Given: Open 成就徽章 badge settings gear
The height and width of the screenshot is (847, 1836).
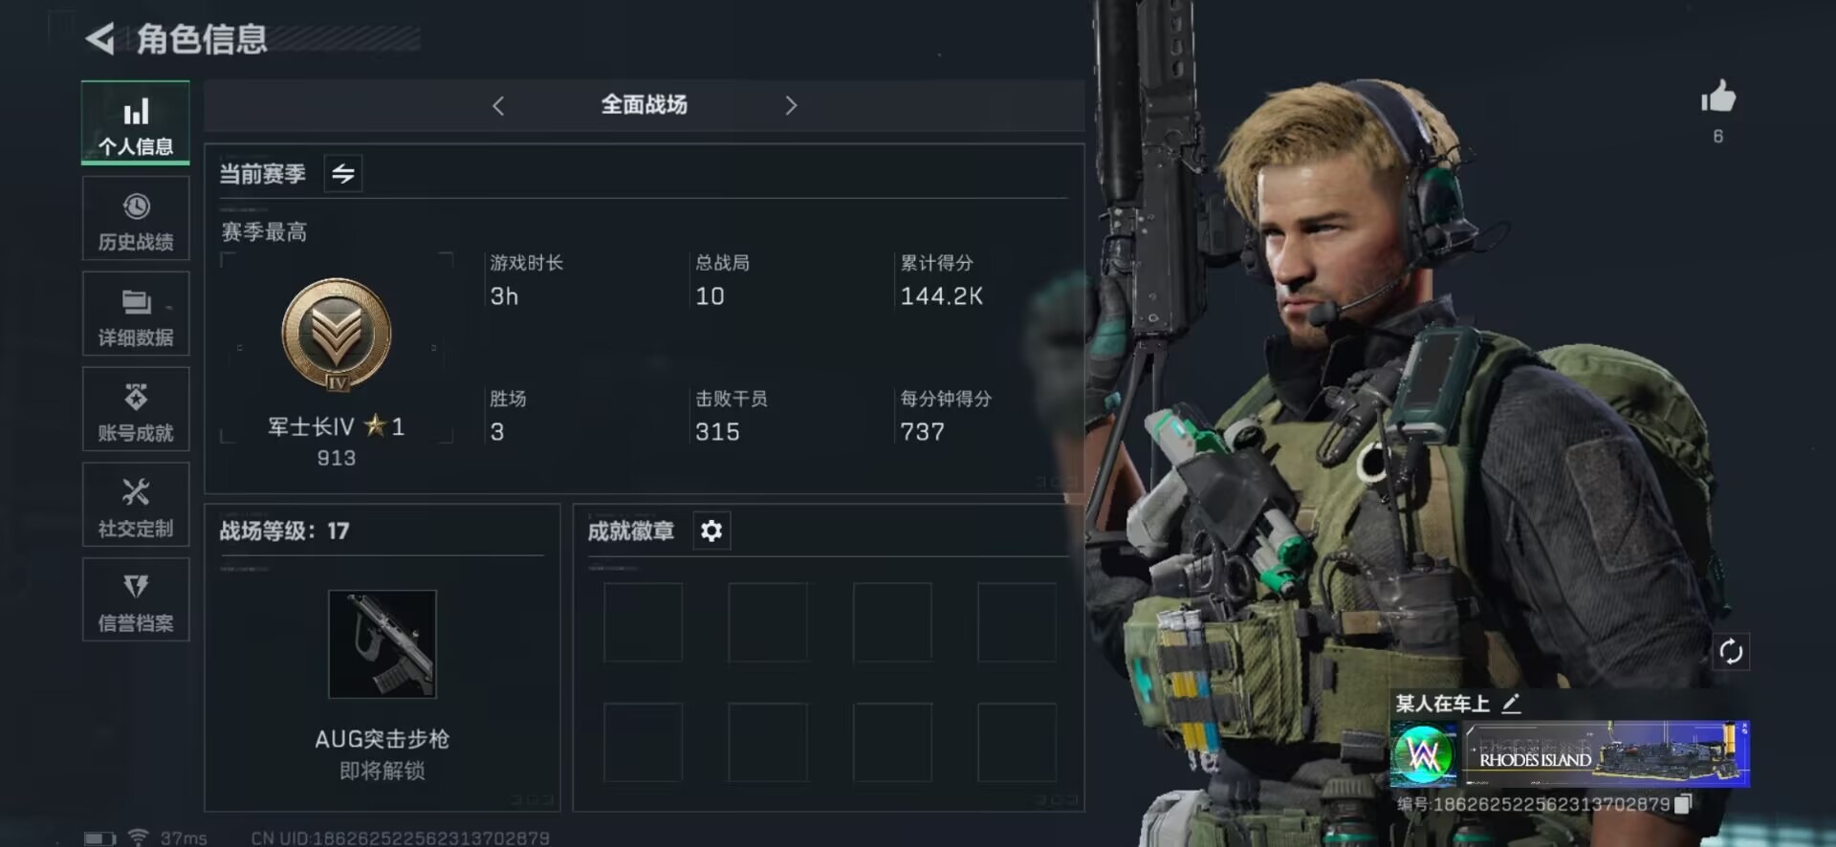Looking at the screenshot, I should click(711, 531).
